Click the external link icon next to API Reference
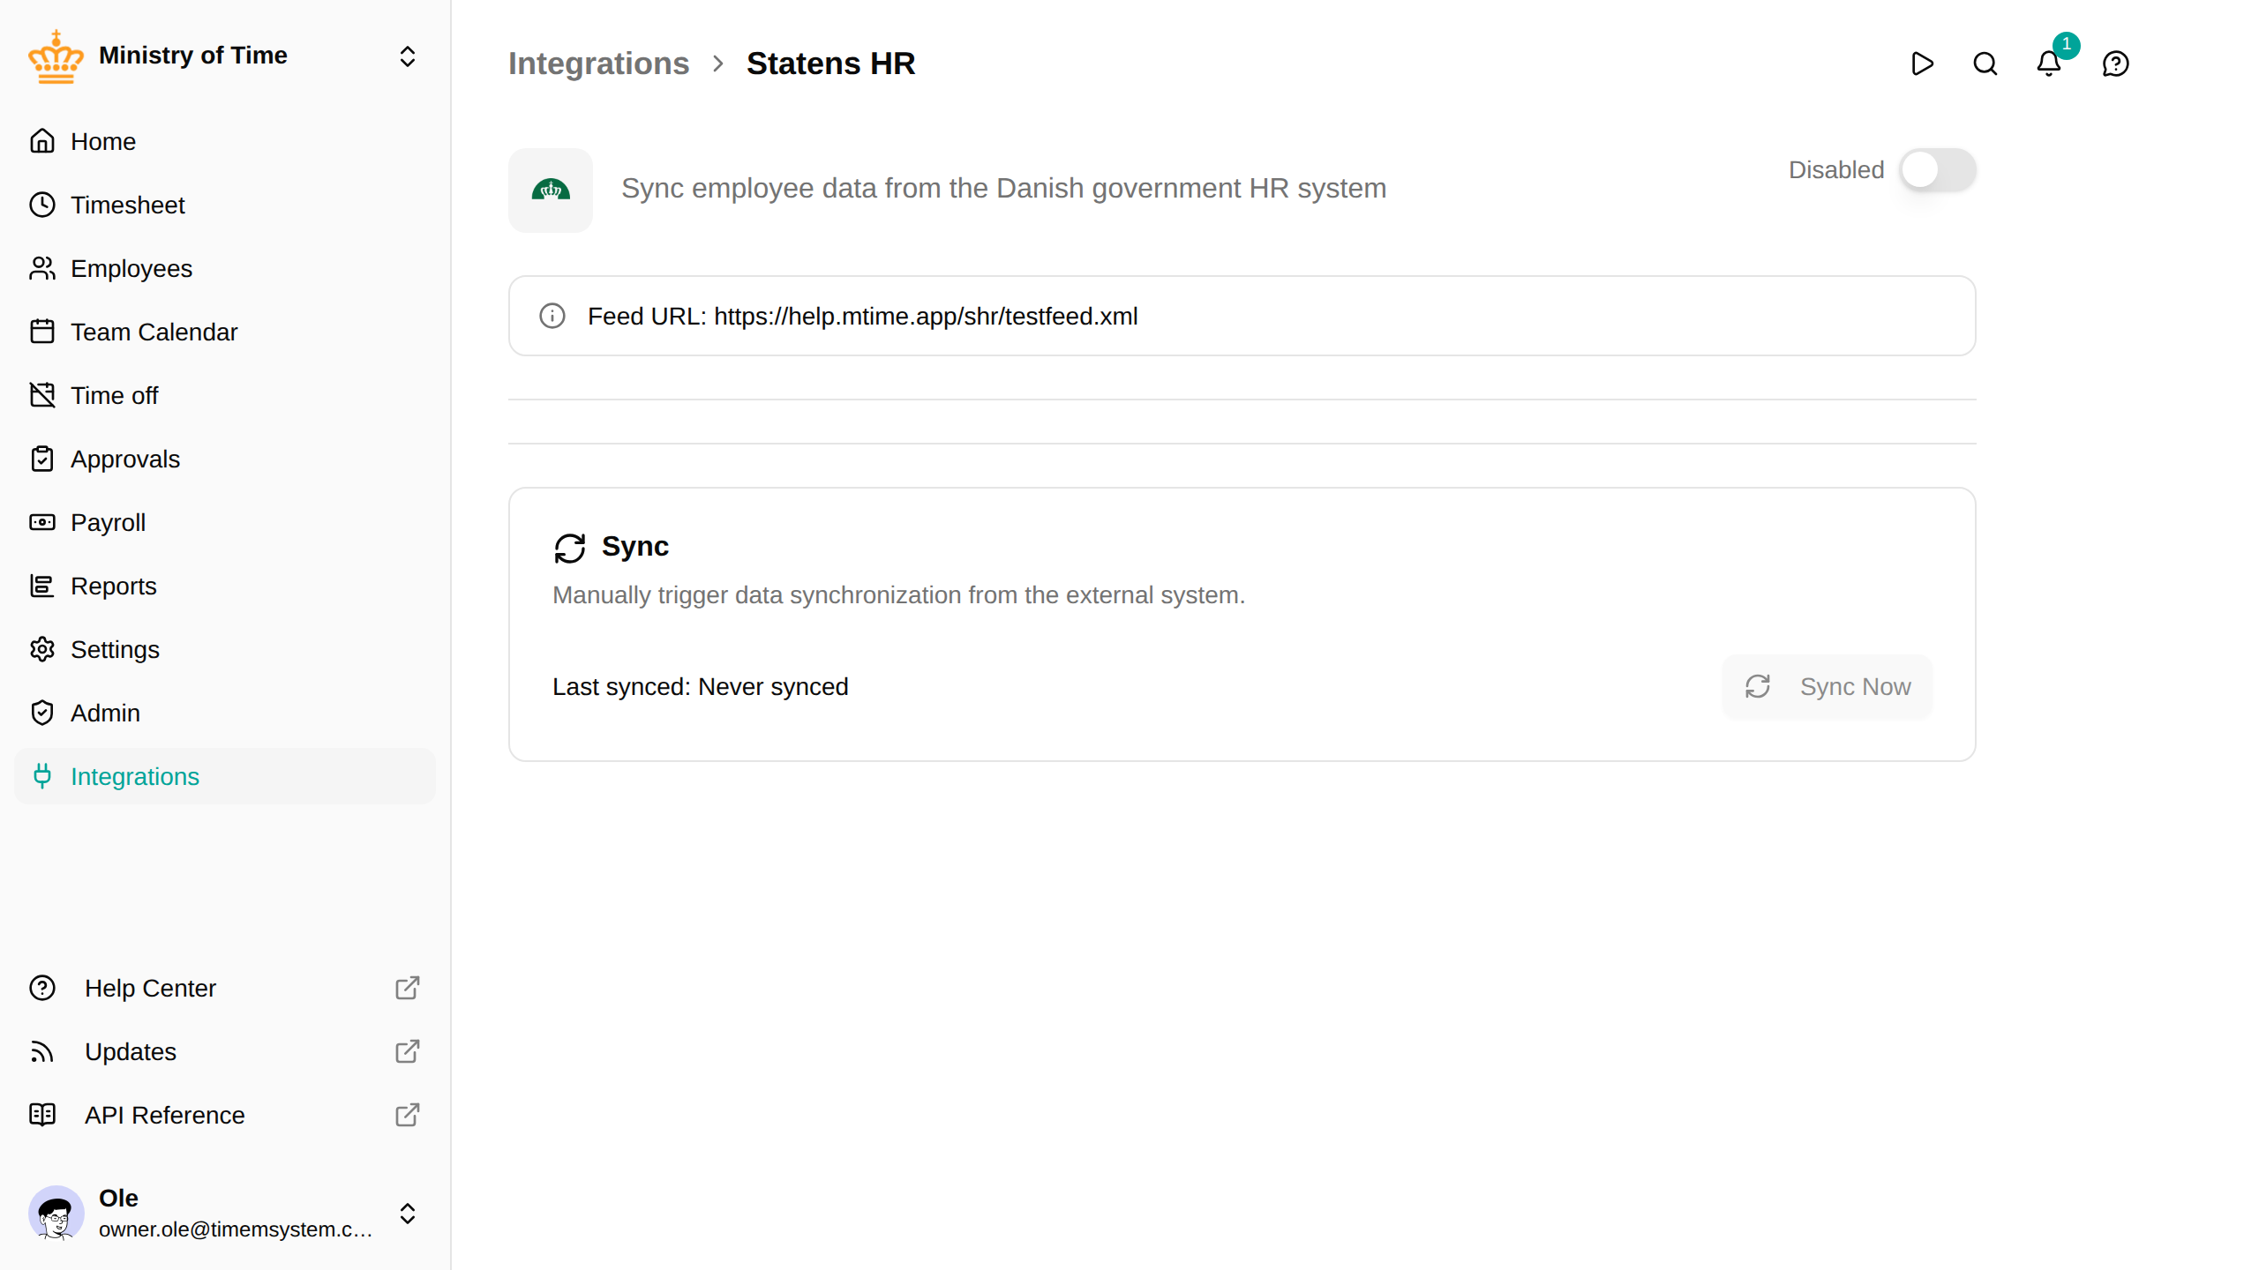This screenshot has width=2259, height=1270. click(407, 1115)
